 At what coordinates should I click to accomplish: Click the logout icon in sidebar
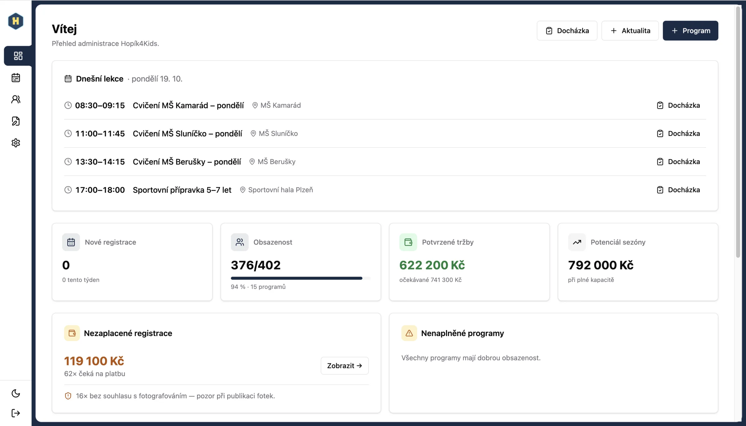coord(16,413)
